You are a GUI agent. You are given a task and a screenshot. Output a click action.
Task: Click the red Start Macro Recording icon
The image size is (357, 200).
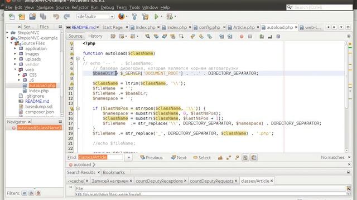[x=242, y=36]
